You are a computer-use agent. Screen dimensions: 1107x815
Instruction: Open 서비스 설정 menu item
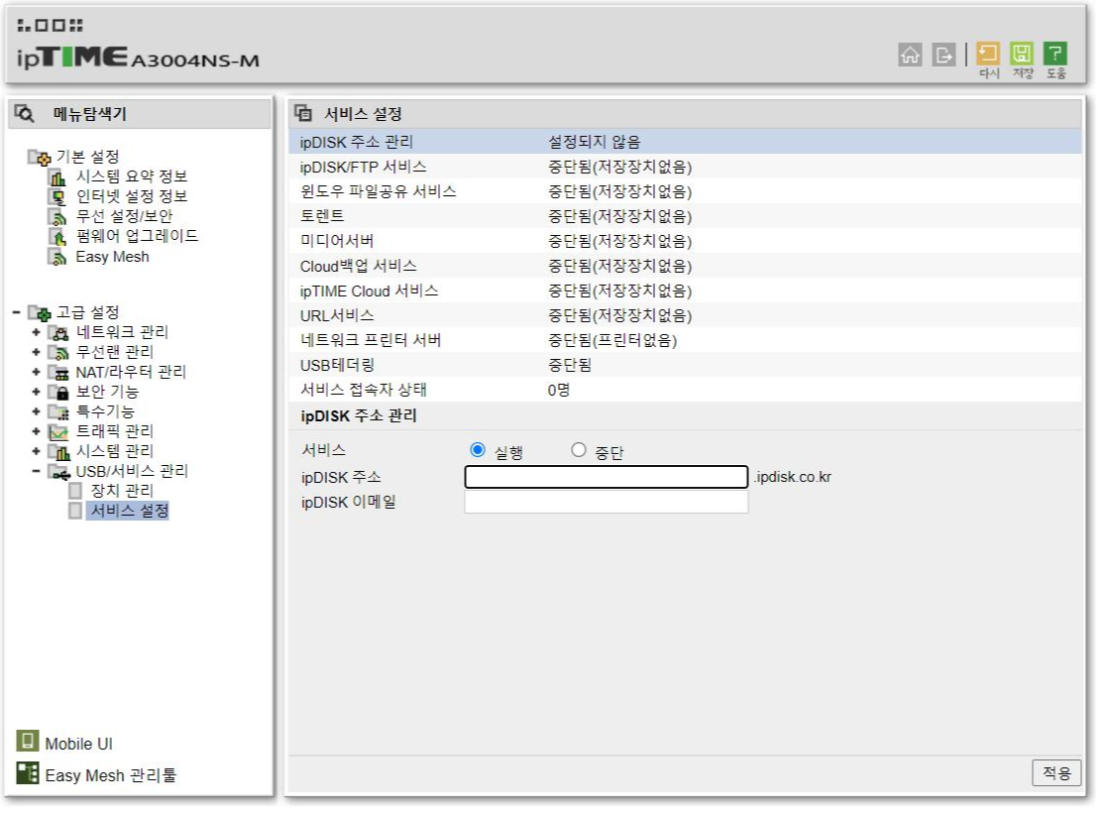tap(129, 511)
